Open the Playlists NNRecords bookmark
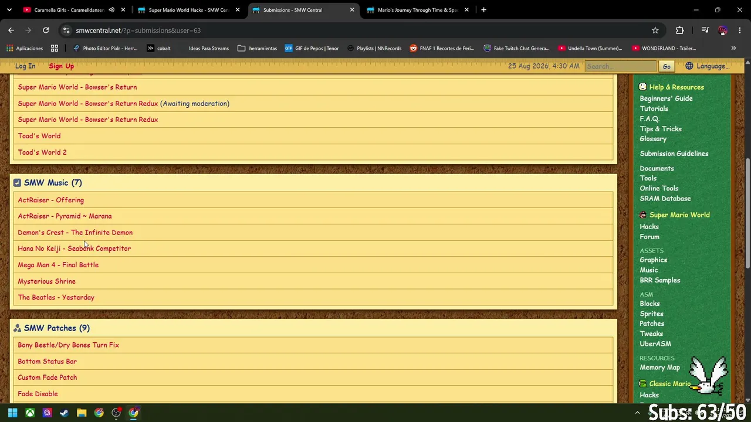 click(374, 48)
